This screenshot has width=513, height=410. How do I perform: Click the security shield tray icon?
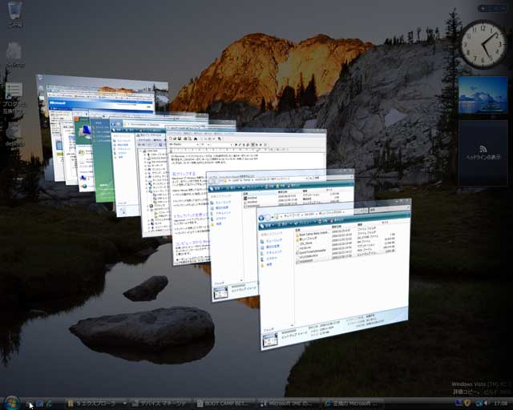click(467, 403)
